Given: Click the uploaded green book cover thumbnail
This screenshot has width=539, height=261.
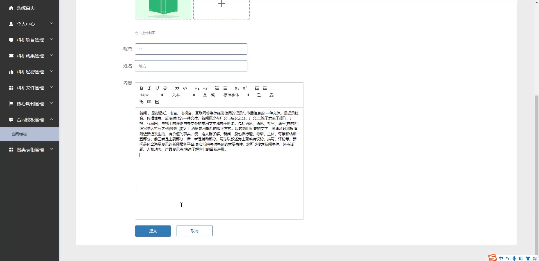Looking at the screenshot, I should [x=163, y=10].
